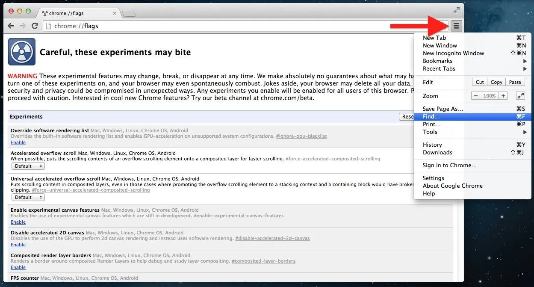The image size is (534, 287).
Task: Click the Copy button in Edit row
Action: click(x=496, y=82)
